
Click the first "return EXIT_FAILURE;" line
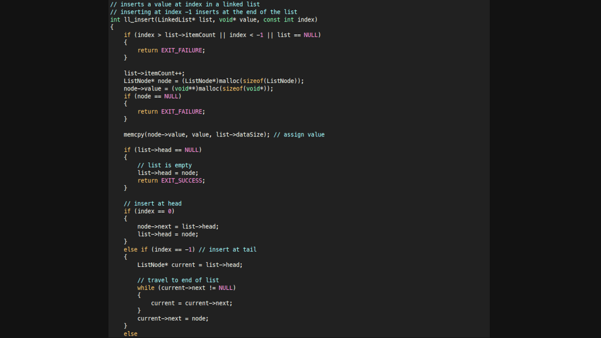tap(171, 50)
